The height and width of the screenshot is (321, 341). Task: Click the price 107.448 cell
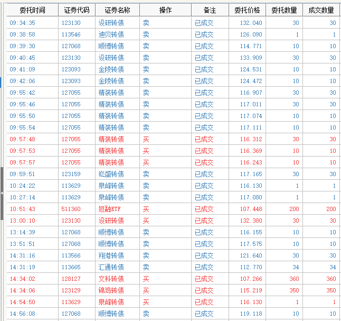pyautogui.click(x=251, y=209)
